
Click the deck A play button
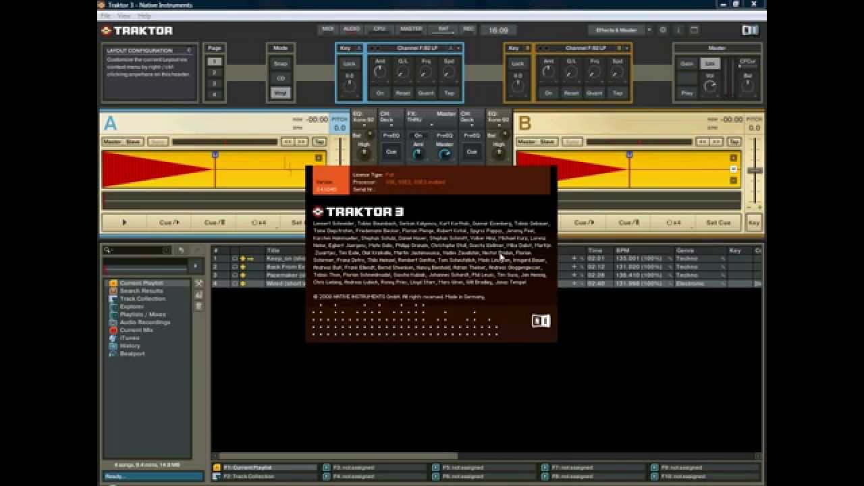[x=124, y=222]
